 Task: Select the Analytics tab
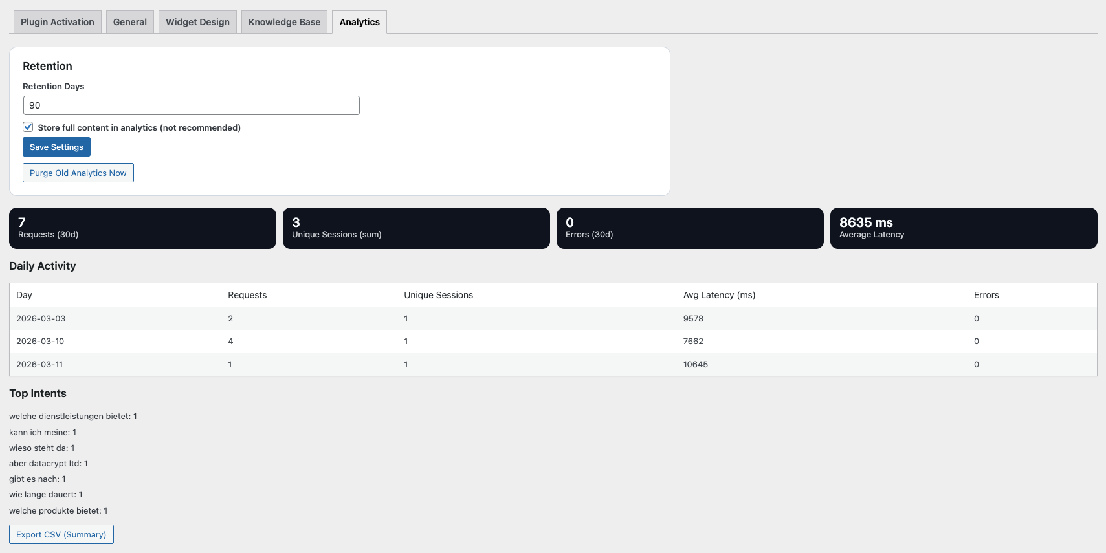click(359, 22)
